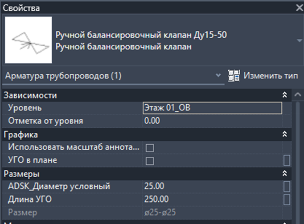Click the scrollbar up arrow

(298, 94)
